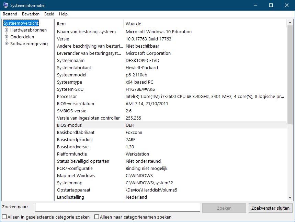
Task: Select the Hardwarebronnen tree label
Action: [29, 30]
